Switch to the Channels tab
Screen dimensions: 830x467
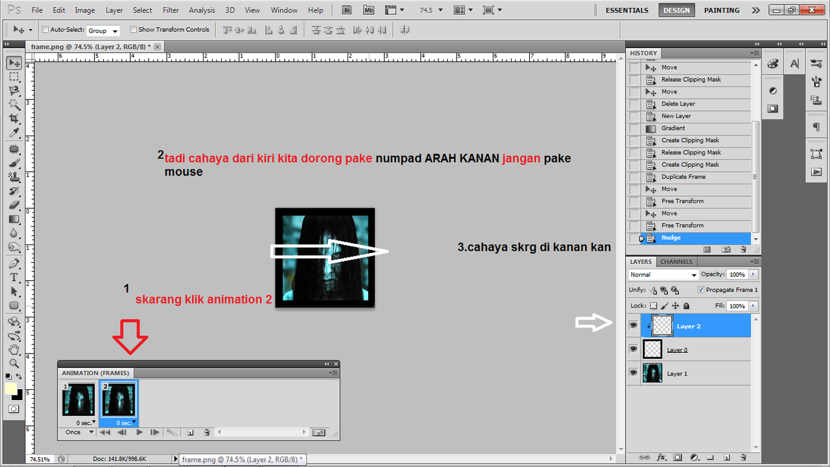(676, 261)
